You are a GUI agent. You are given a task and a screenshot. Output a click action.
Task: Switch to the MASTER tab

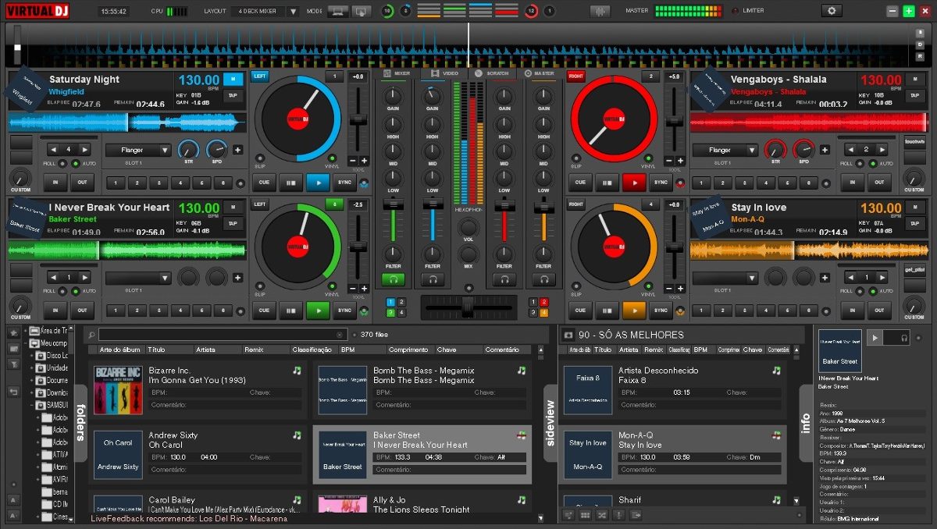[x=540, y=73]
